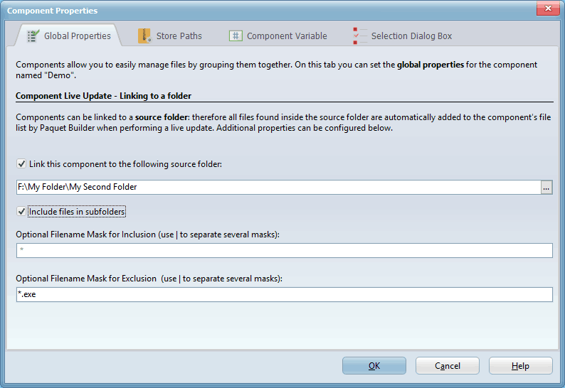Browse for source folder with ellipsis button
The height and width of the screenshot is (388, 565).
(x=546, y=187)
